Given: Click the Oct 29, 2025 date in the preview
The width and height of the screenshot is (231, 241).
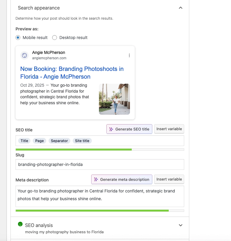Looking at the screenshot, I should pyautogui.click(x=32, y=85).
